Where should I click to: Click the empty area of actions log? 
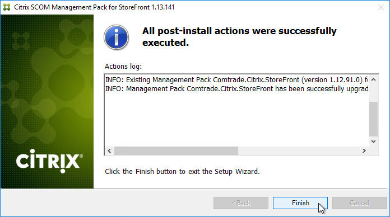point(237,119)
